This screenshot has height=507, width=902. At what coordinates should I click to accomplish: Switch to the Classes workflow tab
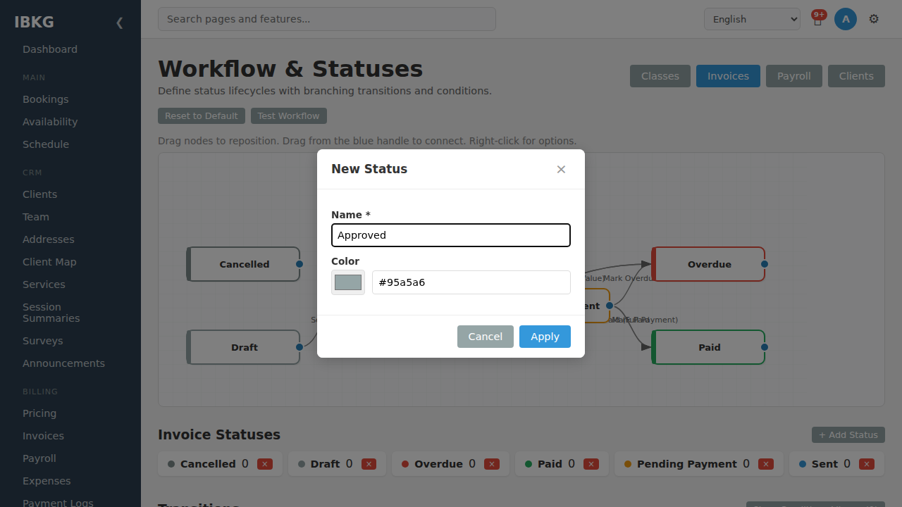click(x=660, y=76)
